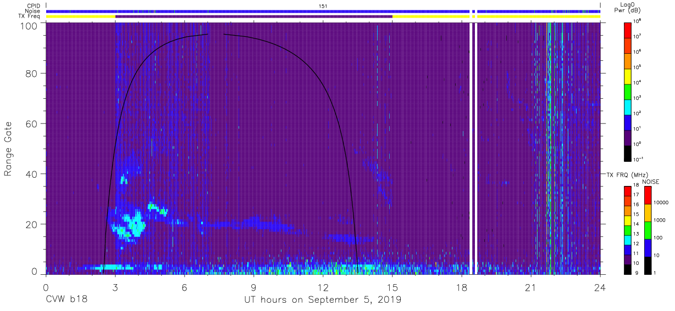Click the blue segment of the NOISE colorbar

click(x=647, y=247)
